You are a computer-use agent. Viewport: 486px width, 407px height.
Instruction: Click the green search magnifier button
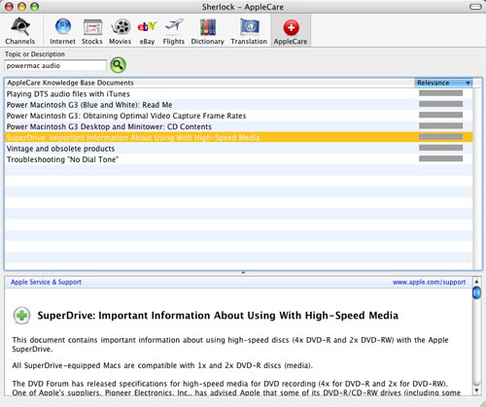(x=118, y=65)
